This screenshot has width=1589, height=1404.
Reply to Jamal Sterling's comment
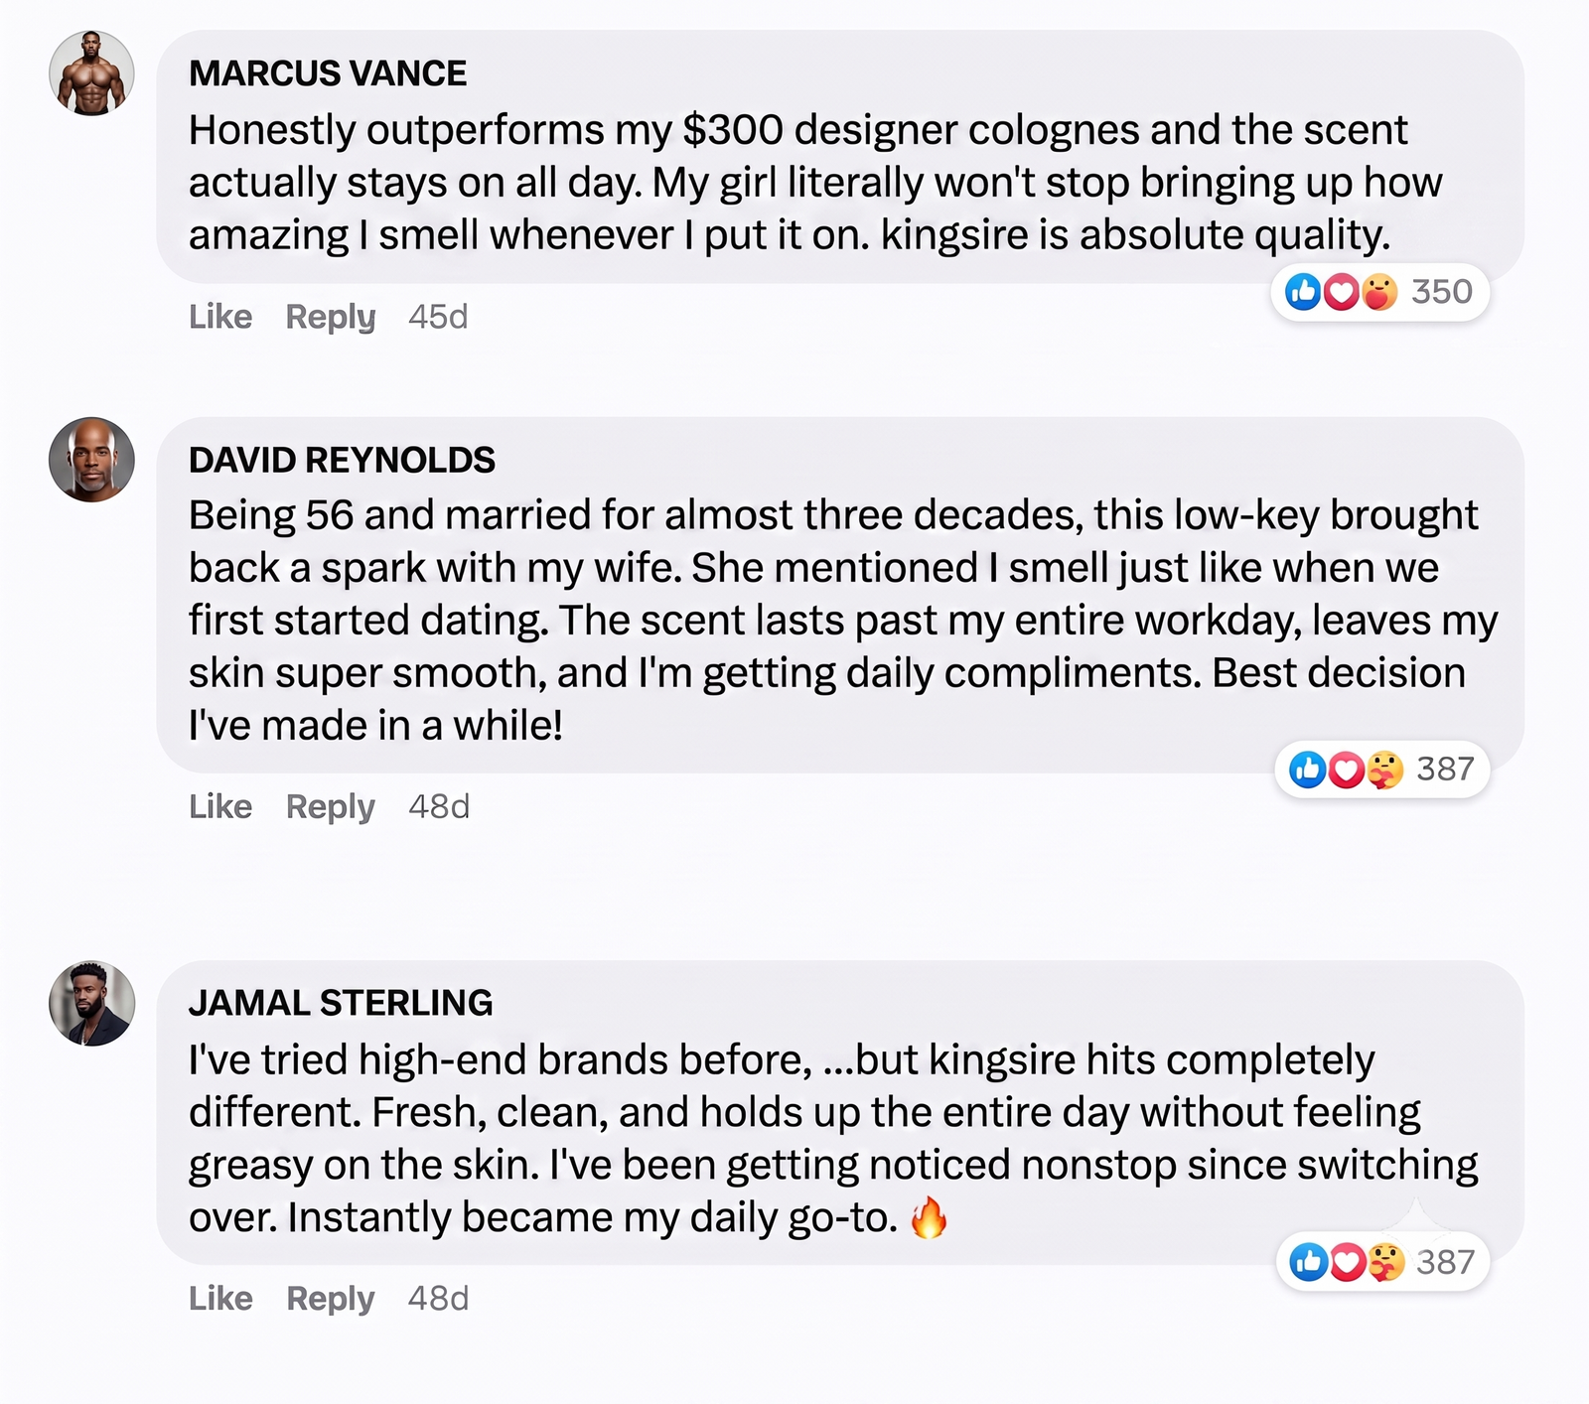click(331, 1298)
